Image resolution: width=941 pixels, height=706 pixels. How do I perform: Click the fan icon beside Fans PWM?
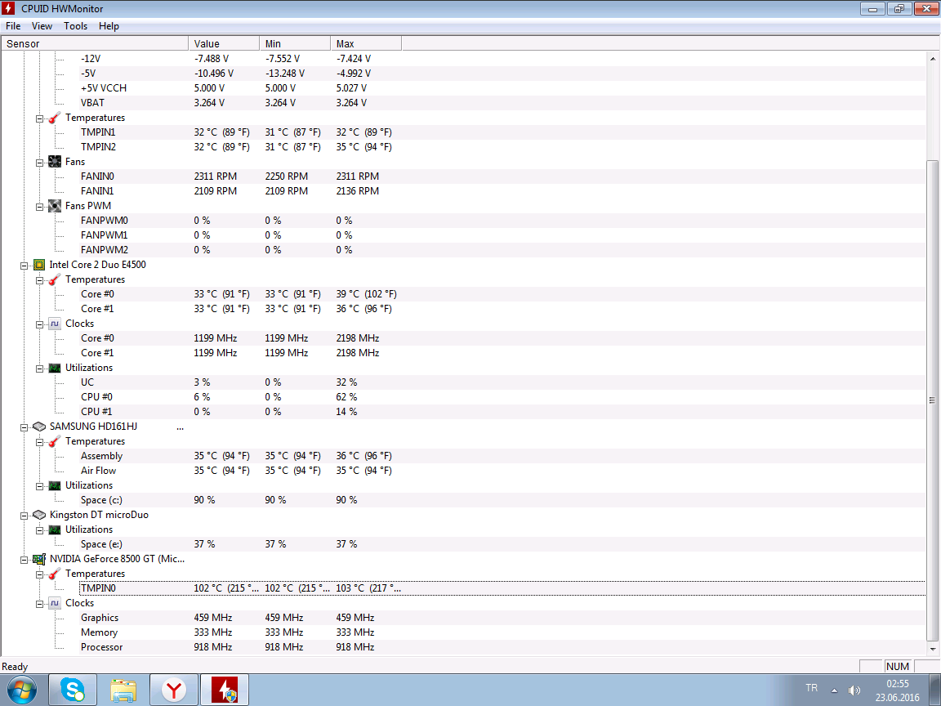coord(55,206)
